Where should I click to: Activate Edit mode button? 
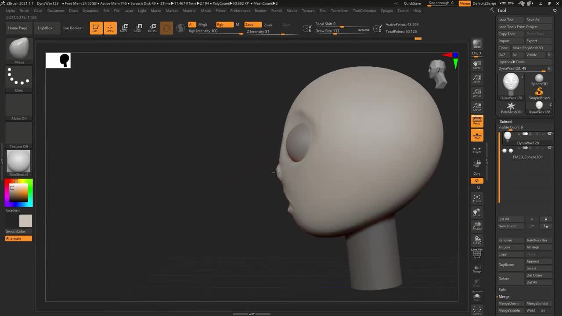click(96, 28)
